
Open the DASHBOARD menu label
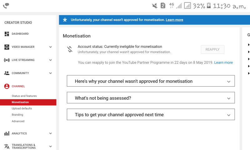(x=20, y=34)
